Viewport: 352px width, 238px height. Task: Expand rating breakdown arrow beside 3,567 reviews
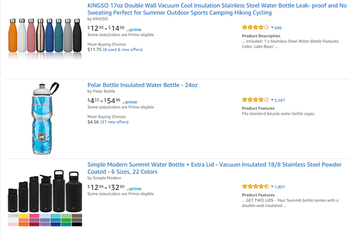[272, 100]
